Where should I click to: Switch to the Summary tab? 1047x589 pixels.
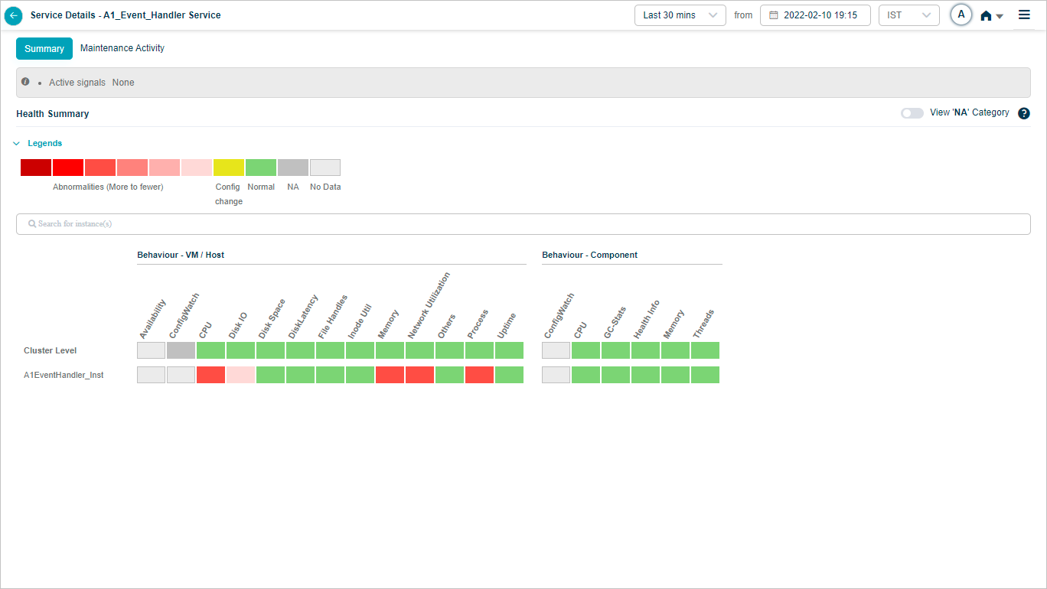point(44,48)
